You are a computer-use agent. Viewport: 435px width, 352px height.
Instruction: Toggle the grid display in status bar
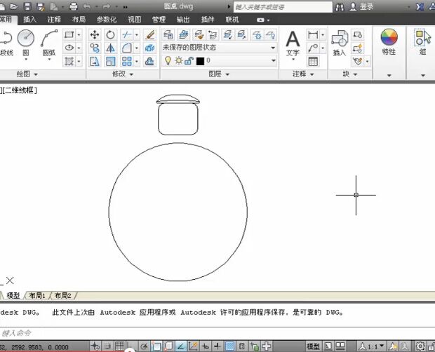[x=120, y=346]
